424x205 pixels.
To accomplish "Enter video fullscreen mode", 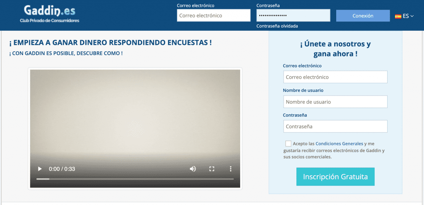I will 212,169.
